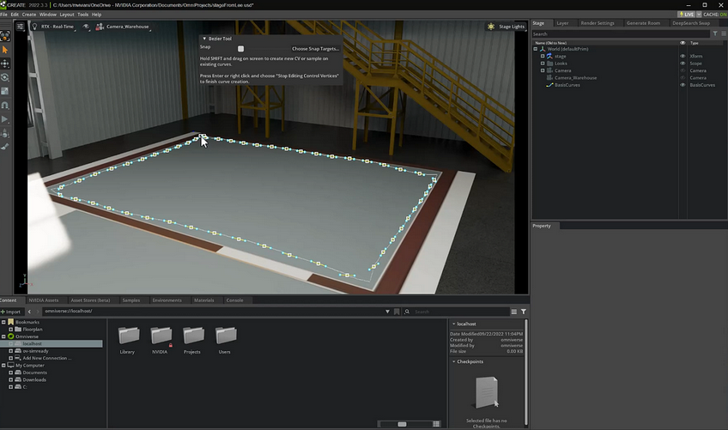This screenshot has width=728, height=430.
Task: Select the paint brush tool
Action: (5, 147)
